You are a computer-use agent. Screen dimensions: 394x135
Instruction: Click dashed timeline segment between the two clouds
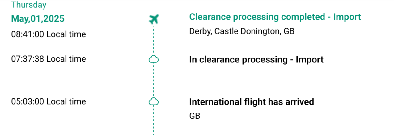coord(154,81)
